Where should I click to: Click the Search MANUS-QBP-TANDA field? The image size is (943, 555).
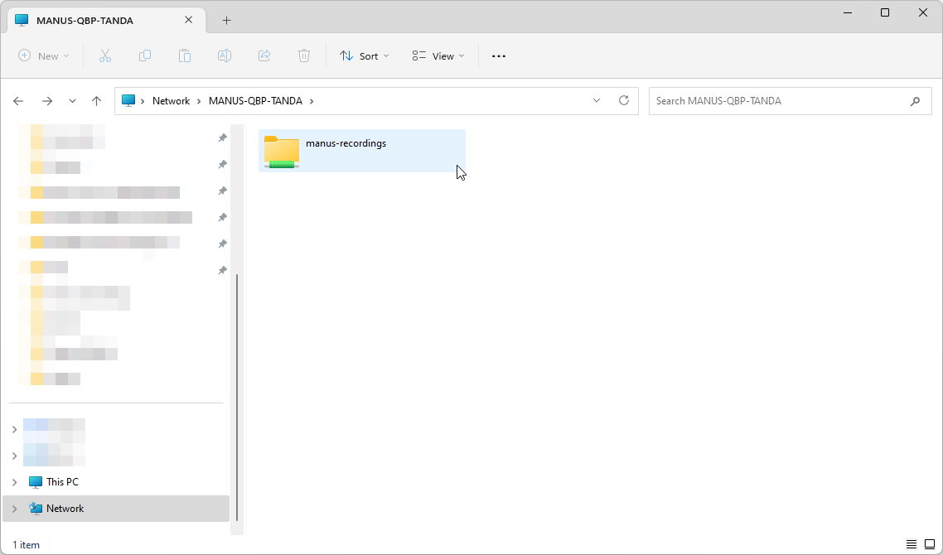point(779,101)
